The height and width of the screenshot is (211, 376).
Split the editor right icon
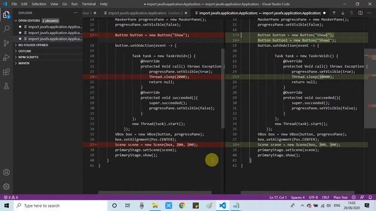click(360, 13)
